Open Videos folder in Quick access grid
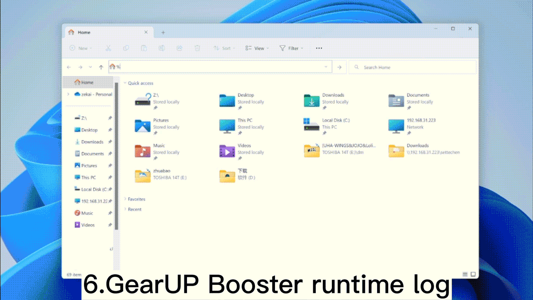Image resolution: width=533 pixels, height=300 pixels. [x=243, y=152]
